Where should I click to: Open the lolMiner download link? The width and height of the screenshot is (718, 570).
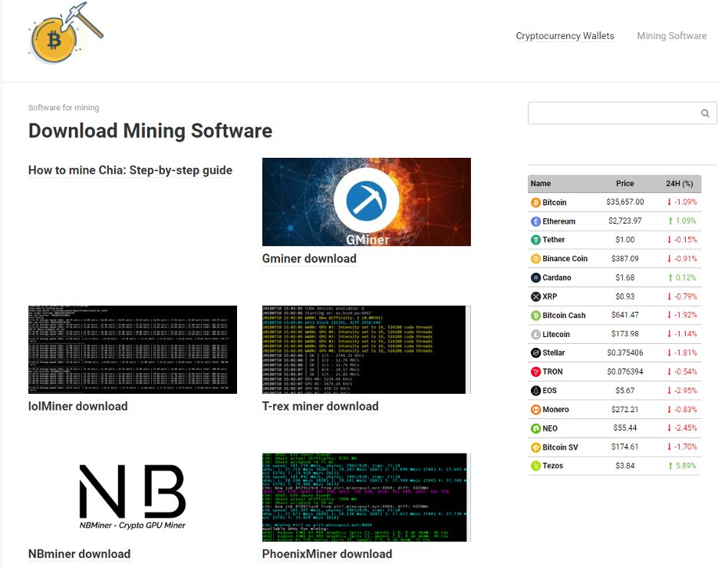77,406
